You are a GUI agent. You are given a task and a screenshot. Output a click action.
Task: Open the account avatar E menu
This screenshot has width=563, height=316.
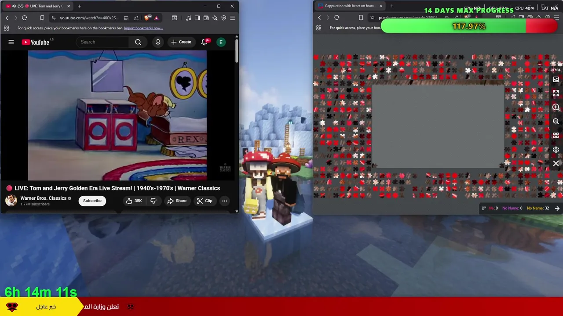click(x=221, y=42)
